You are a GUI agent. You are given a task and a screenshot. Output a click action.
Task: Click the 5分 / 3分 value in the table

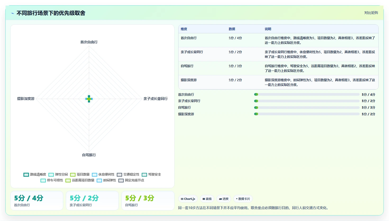click(x=235, y=66)
